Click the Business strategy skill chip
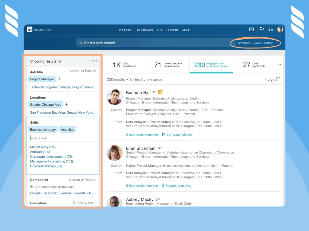 click(x=43, y=129)
